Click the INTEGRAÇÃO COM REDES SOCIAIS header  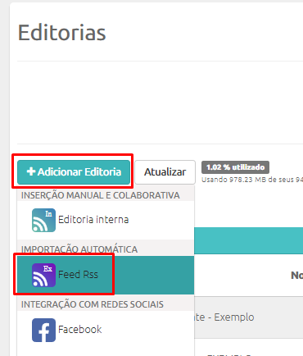pyautogui.click(x=93, y=304)
